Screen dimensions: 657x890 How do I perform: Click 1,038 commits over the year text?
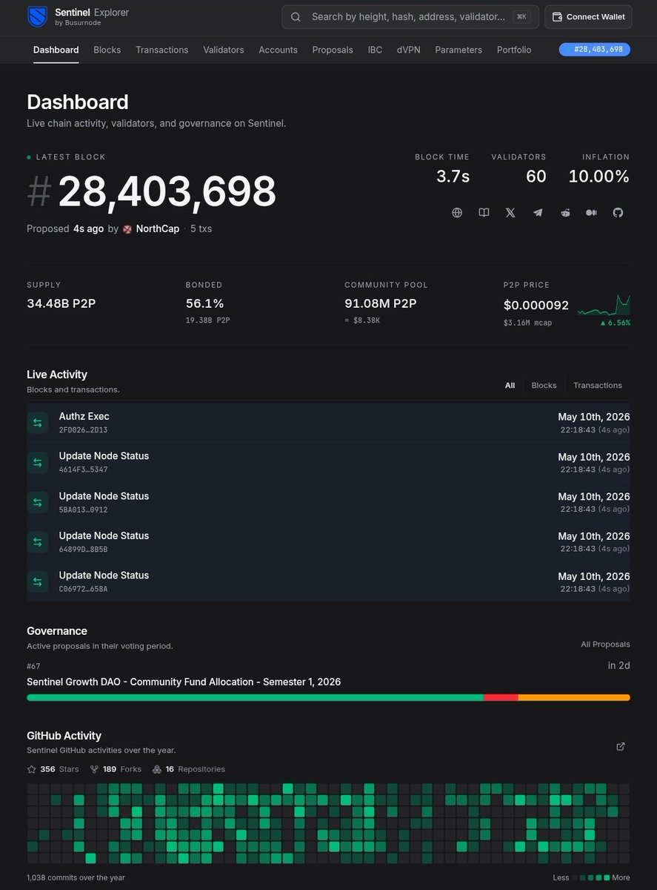(76, 877)
